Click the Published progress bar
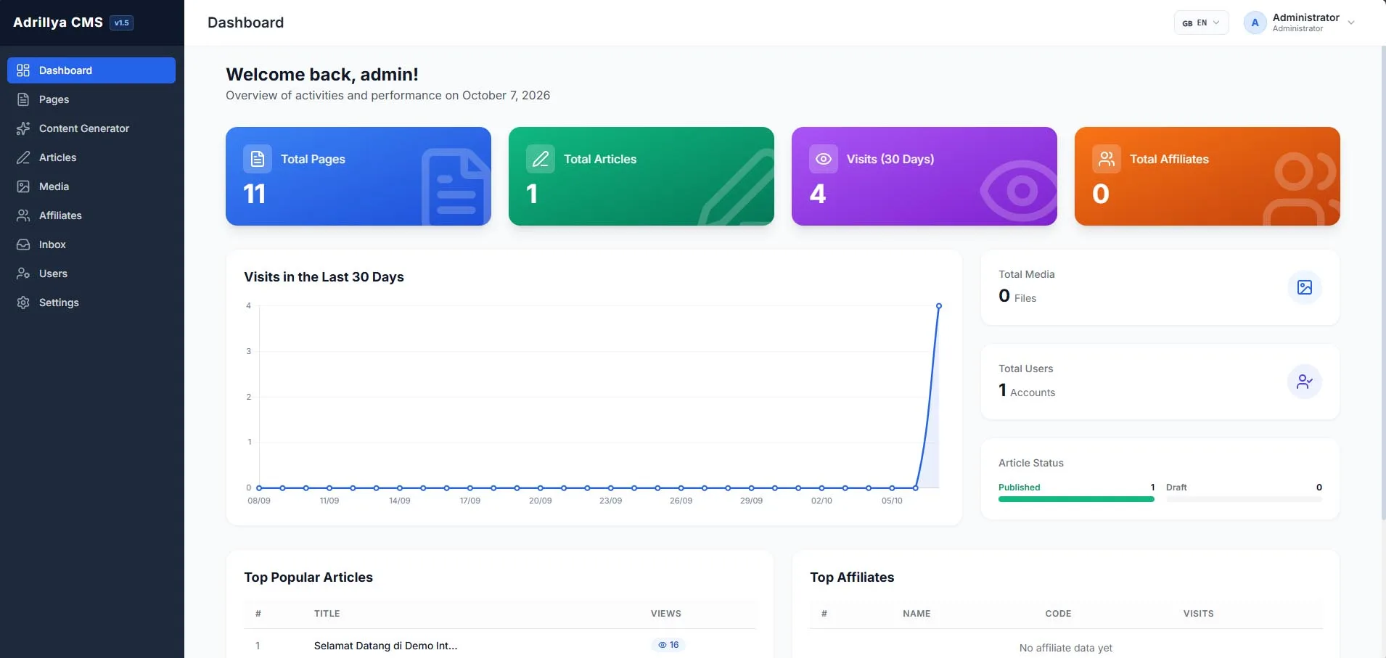Image resolution: width=1386 pixels, height=658 pixels. [1076, 499]
